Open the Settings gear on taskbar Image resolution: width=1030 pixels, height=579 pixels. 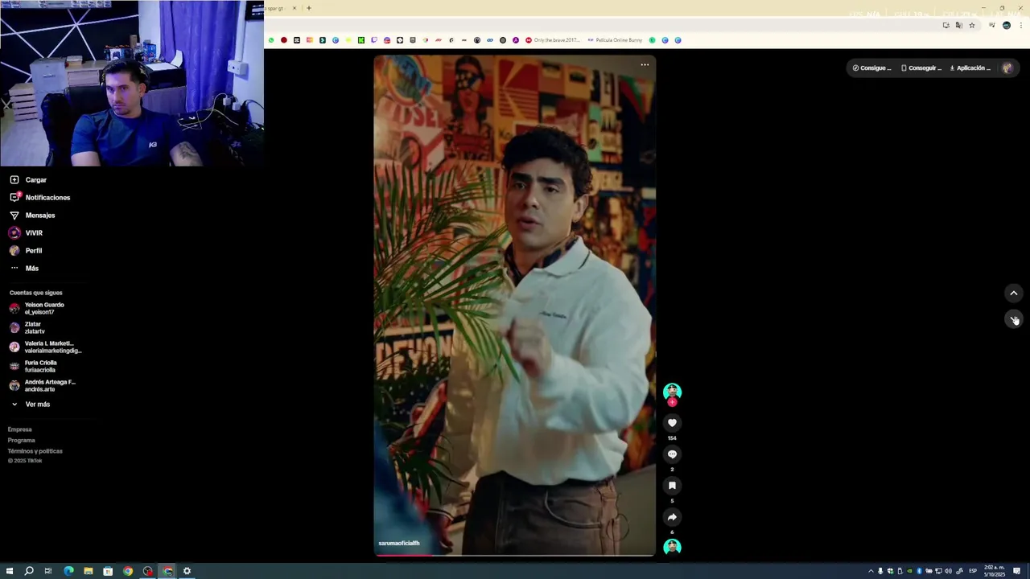[x=187, y=571]
